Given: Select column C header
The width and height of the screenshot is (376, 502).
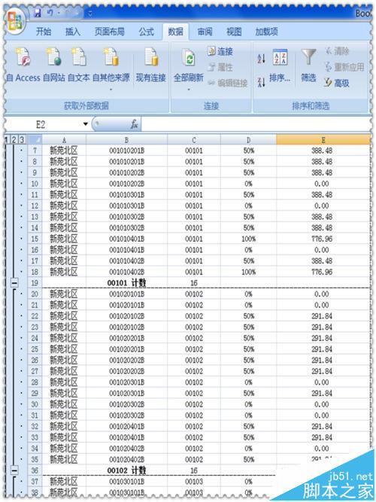Looking at the screenshot, I should tap(194, 139).
